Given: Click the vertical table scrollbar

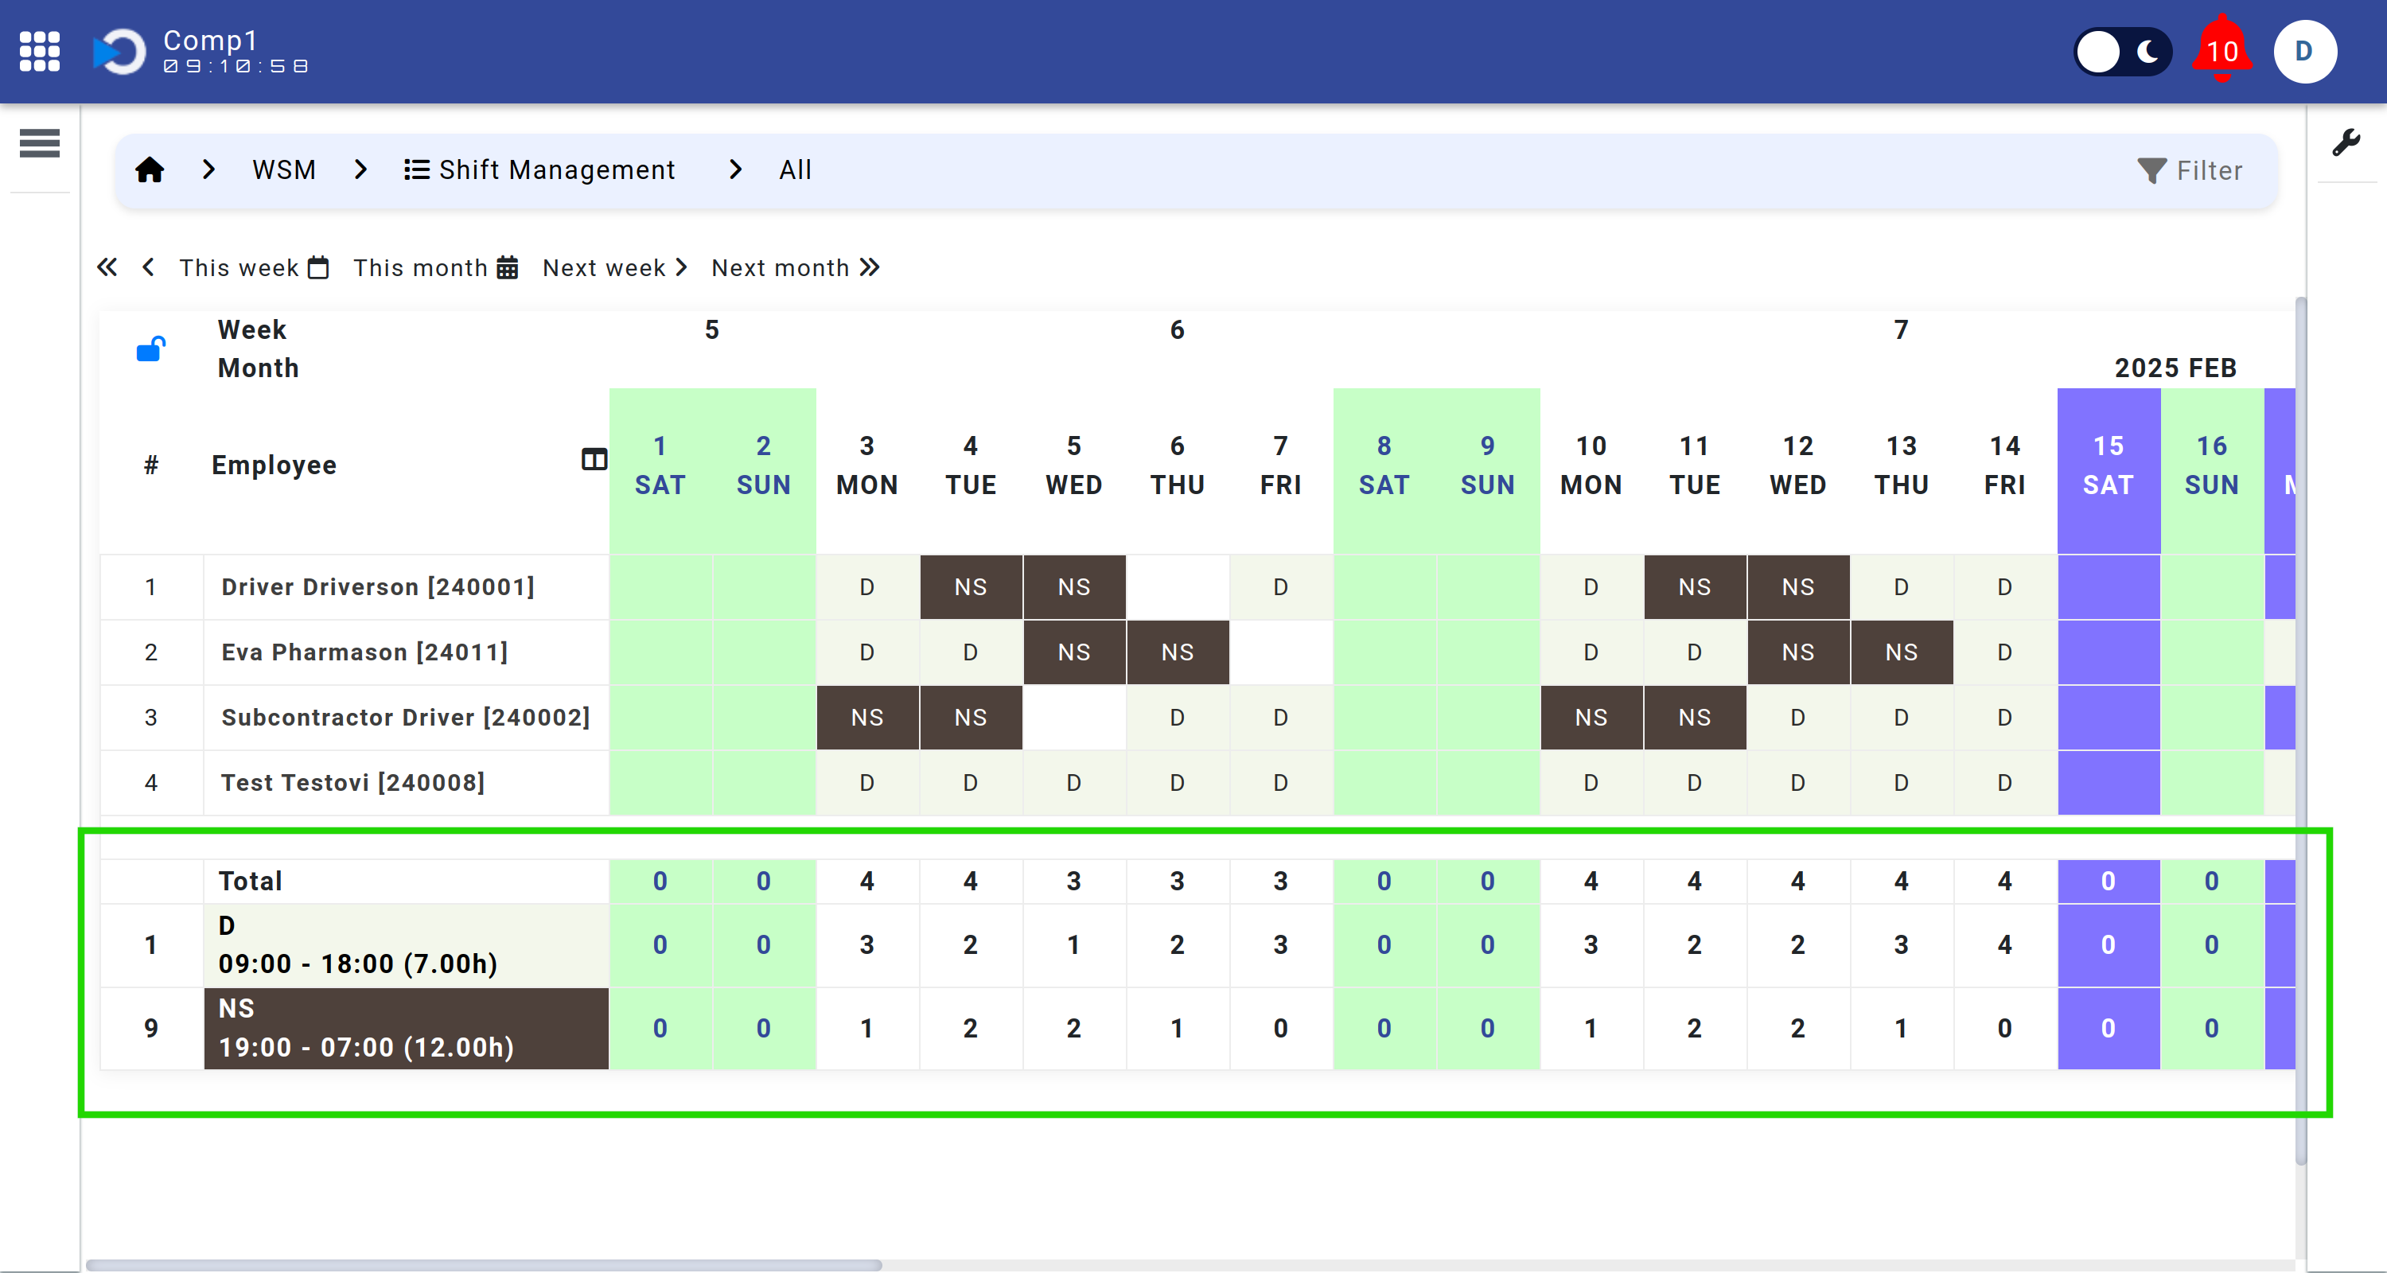Looking at the screenshot, I should pos(2301,730).
